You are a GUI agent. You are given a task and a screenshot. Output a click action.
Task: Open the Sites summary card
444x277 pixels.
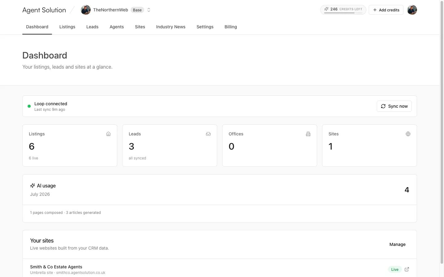point(369,146)
